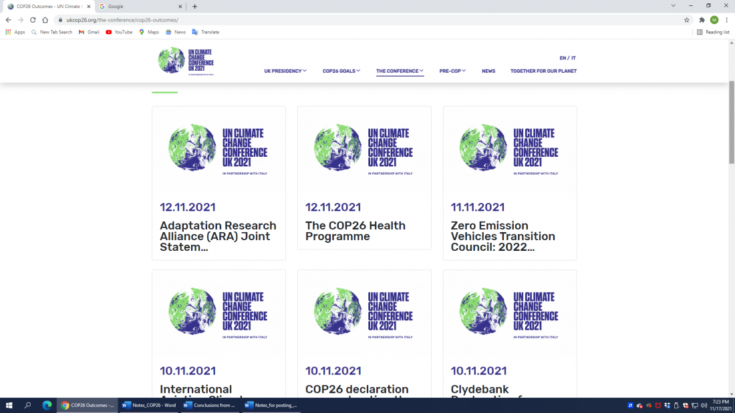Switch to Notes_COP26 Word document in taskbar

click(x=149, y=405)
